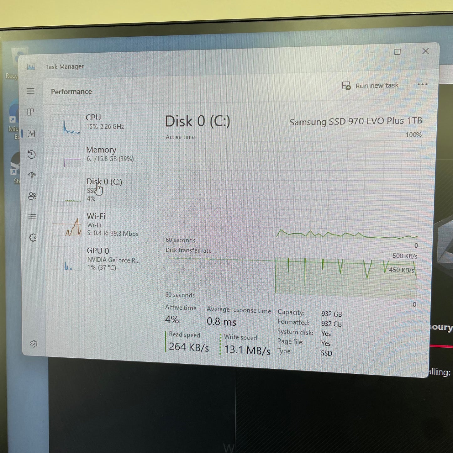
Task: Open the Startup apps icon
Action: coord(32,175)
